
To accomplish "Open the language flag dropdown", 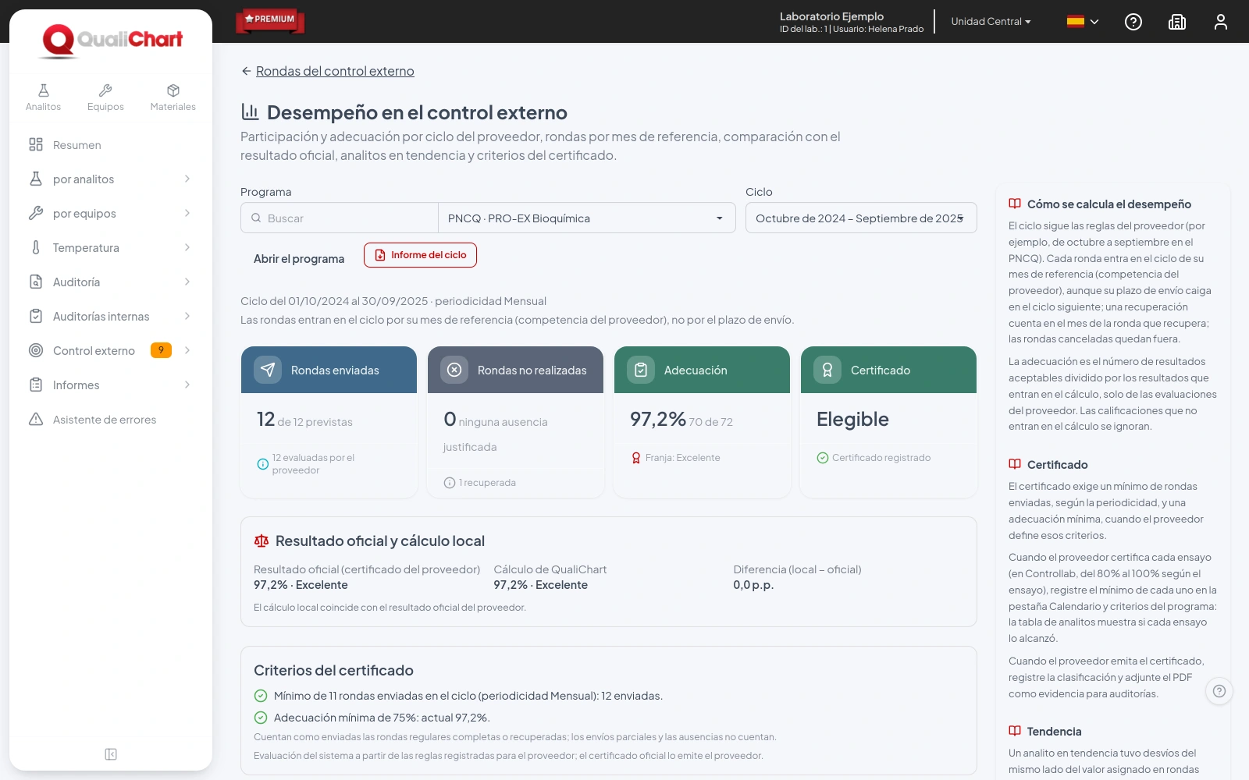I will point(1084,22).
